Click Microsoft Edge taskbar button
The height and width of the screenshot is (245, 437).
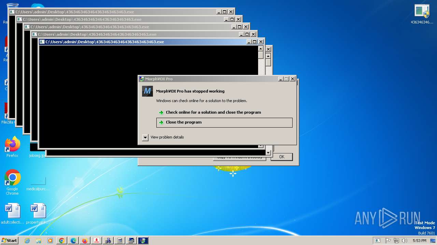point(73,241)
